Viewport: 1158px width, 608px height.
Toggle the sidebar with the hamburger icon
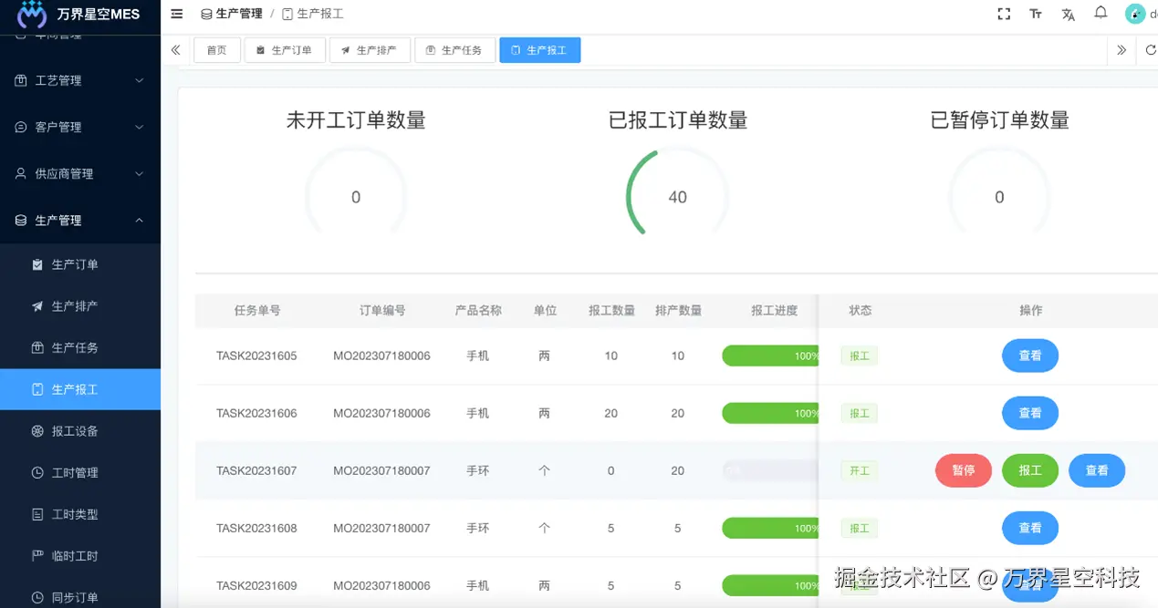click(x=176, y=14)
